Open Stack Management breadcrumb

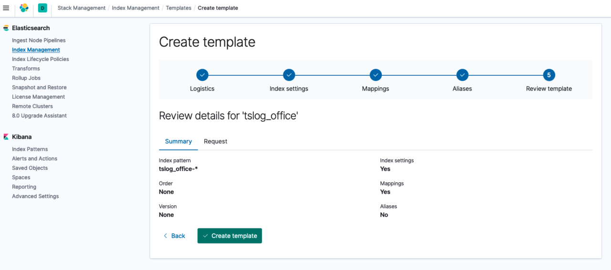pyautogui.click(x=82, y=8)
